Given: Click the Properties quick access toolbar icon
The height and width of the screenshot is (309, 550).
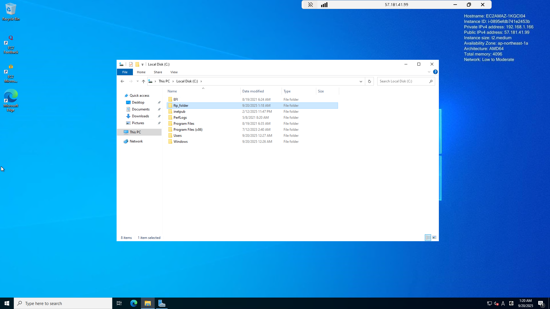Looking at the screenshot, I should (x=131, y=64).
